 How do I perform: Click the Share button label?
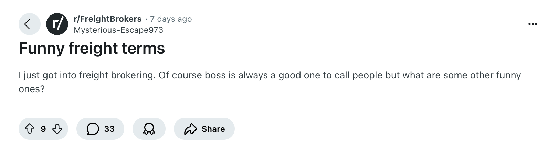[213, 129]
